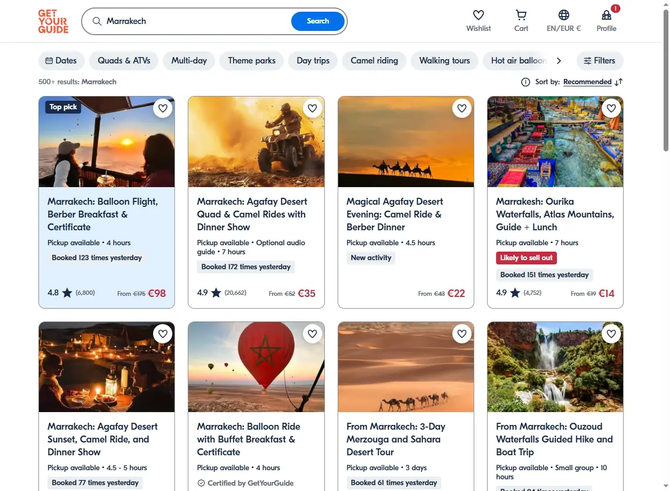Image resolution: width=670 pixels, height=491 pixels.
Task: Select the Theme parks category chip
Action: coord(252,61)
